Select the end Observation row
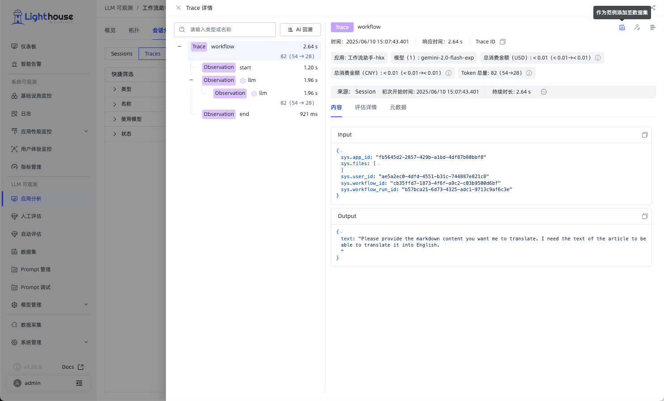Viewport: 664px width, 401px height. [x=260, y=114]
